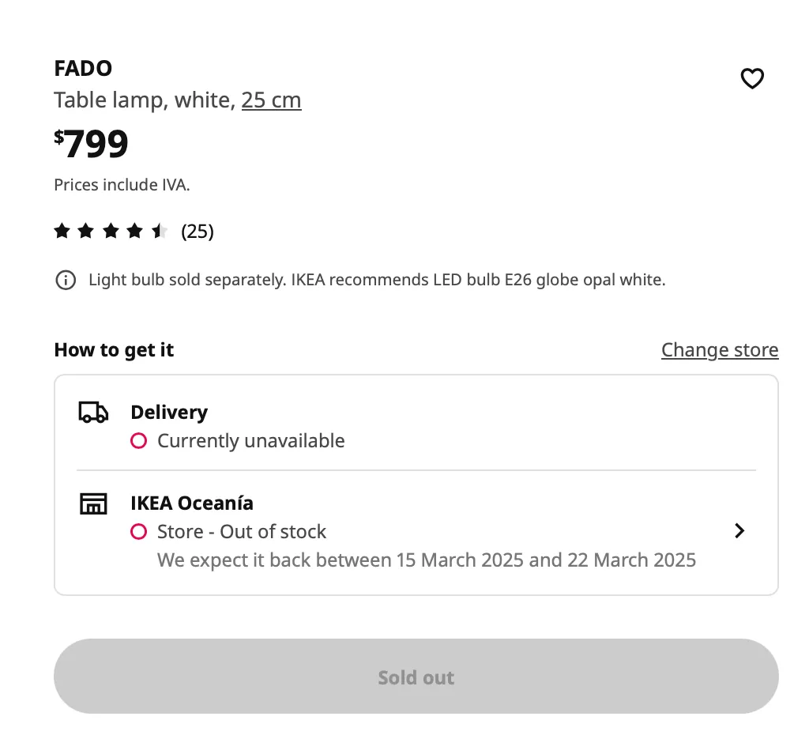
Task: Click the half-filled fifth rating star
Action: click(x=160, y=231)
